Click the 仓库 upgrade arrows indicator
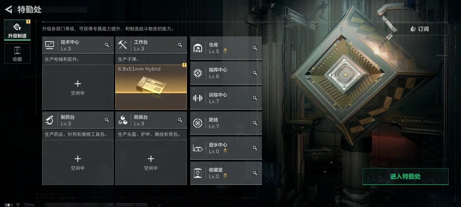Image resolution: width=461 pixels, height=207 pixels. pyautogui.click(x=225, y=51)
